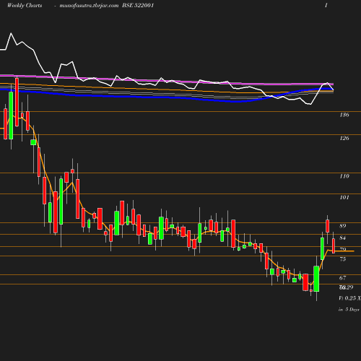Select the '101' price axis label
The height and width of the screenshot is (361, 361).
click(x=344, y=197)
